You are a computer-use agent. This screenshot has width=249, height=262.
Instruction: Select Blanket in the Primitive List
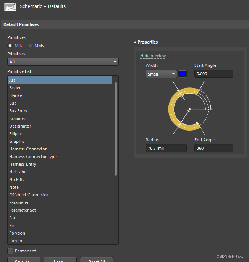(60, 95)
